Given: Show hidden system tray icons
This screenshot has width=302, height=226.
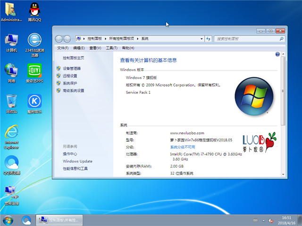Looking at the screenshot, I should click(263, 220).
